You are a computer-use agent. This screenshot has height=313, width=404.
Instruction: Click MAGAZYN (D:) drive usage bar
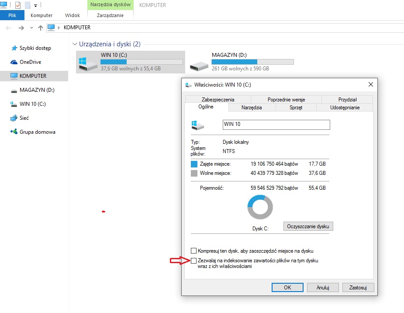252,62
